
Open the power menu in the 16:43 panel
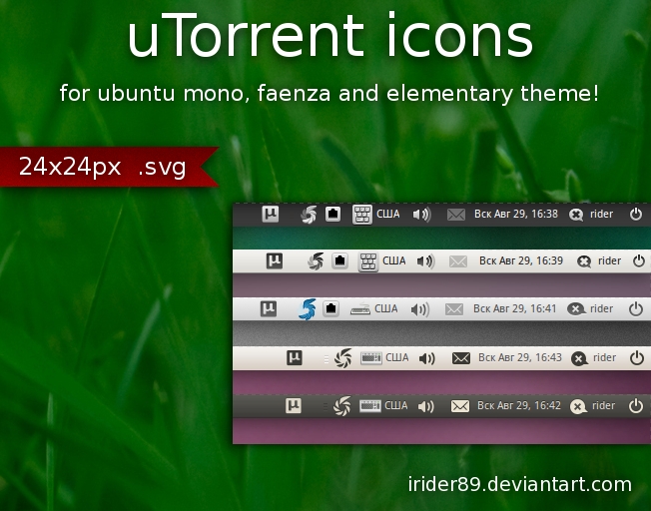tap(637, 357)
